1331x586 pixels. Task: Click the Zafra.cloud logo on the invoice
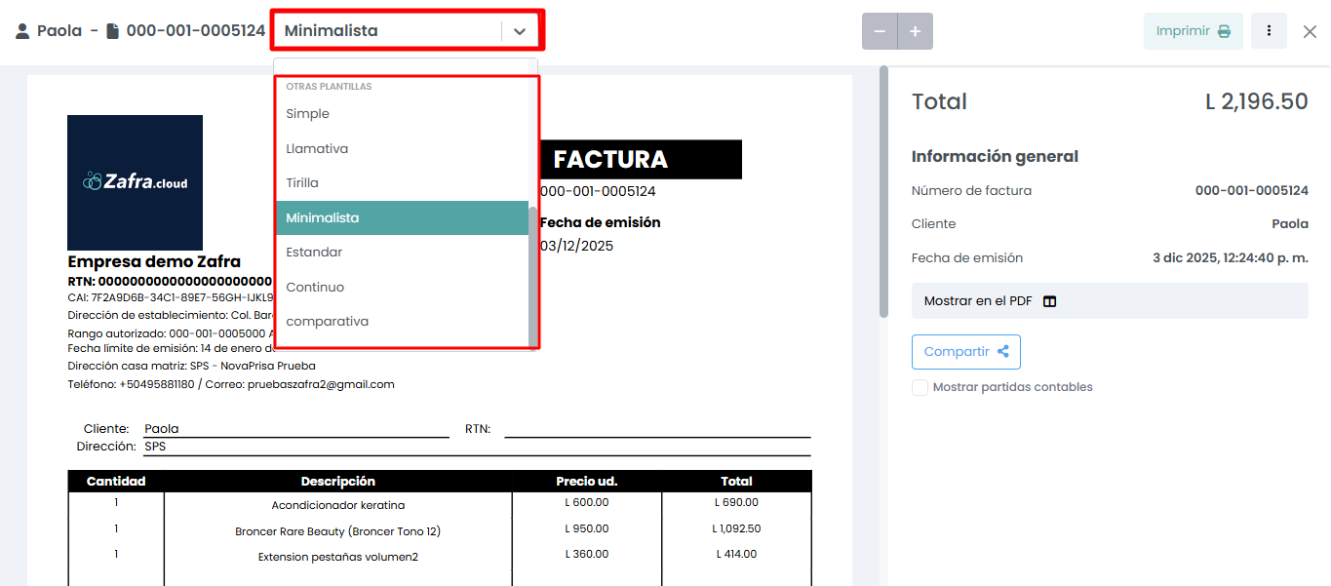coord(135,182)
